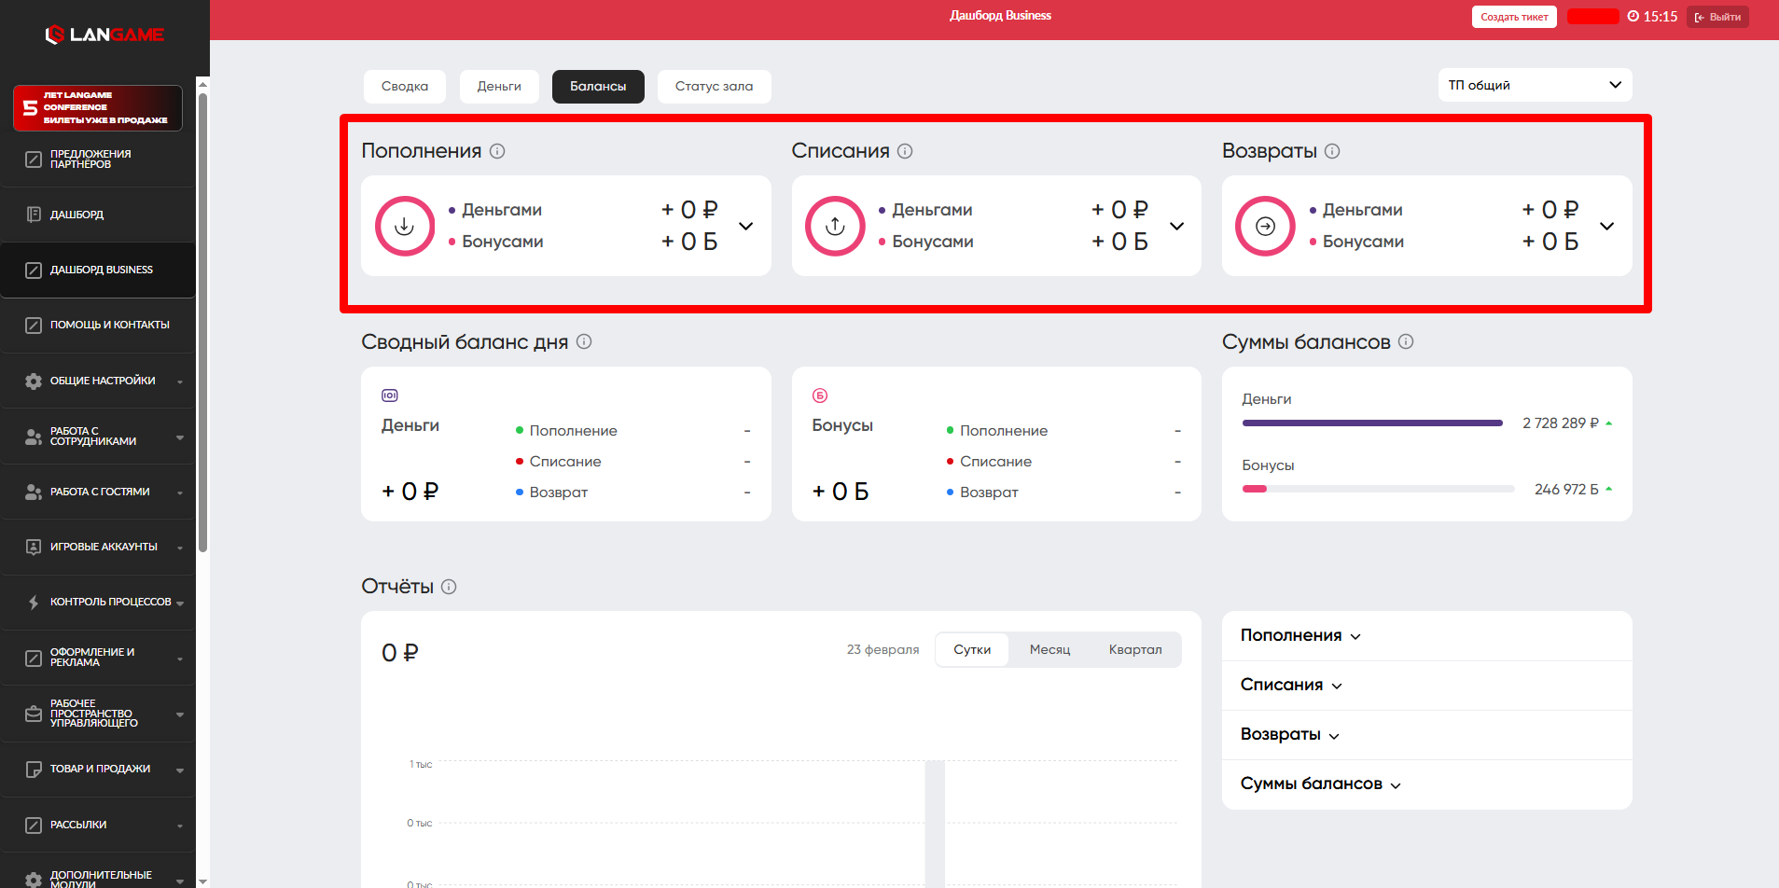Click the info icon beside Списания heading

pos(905,151)
